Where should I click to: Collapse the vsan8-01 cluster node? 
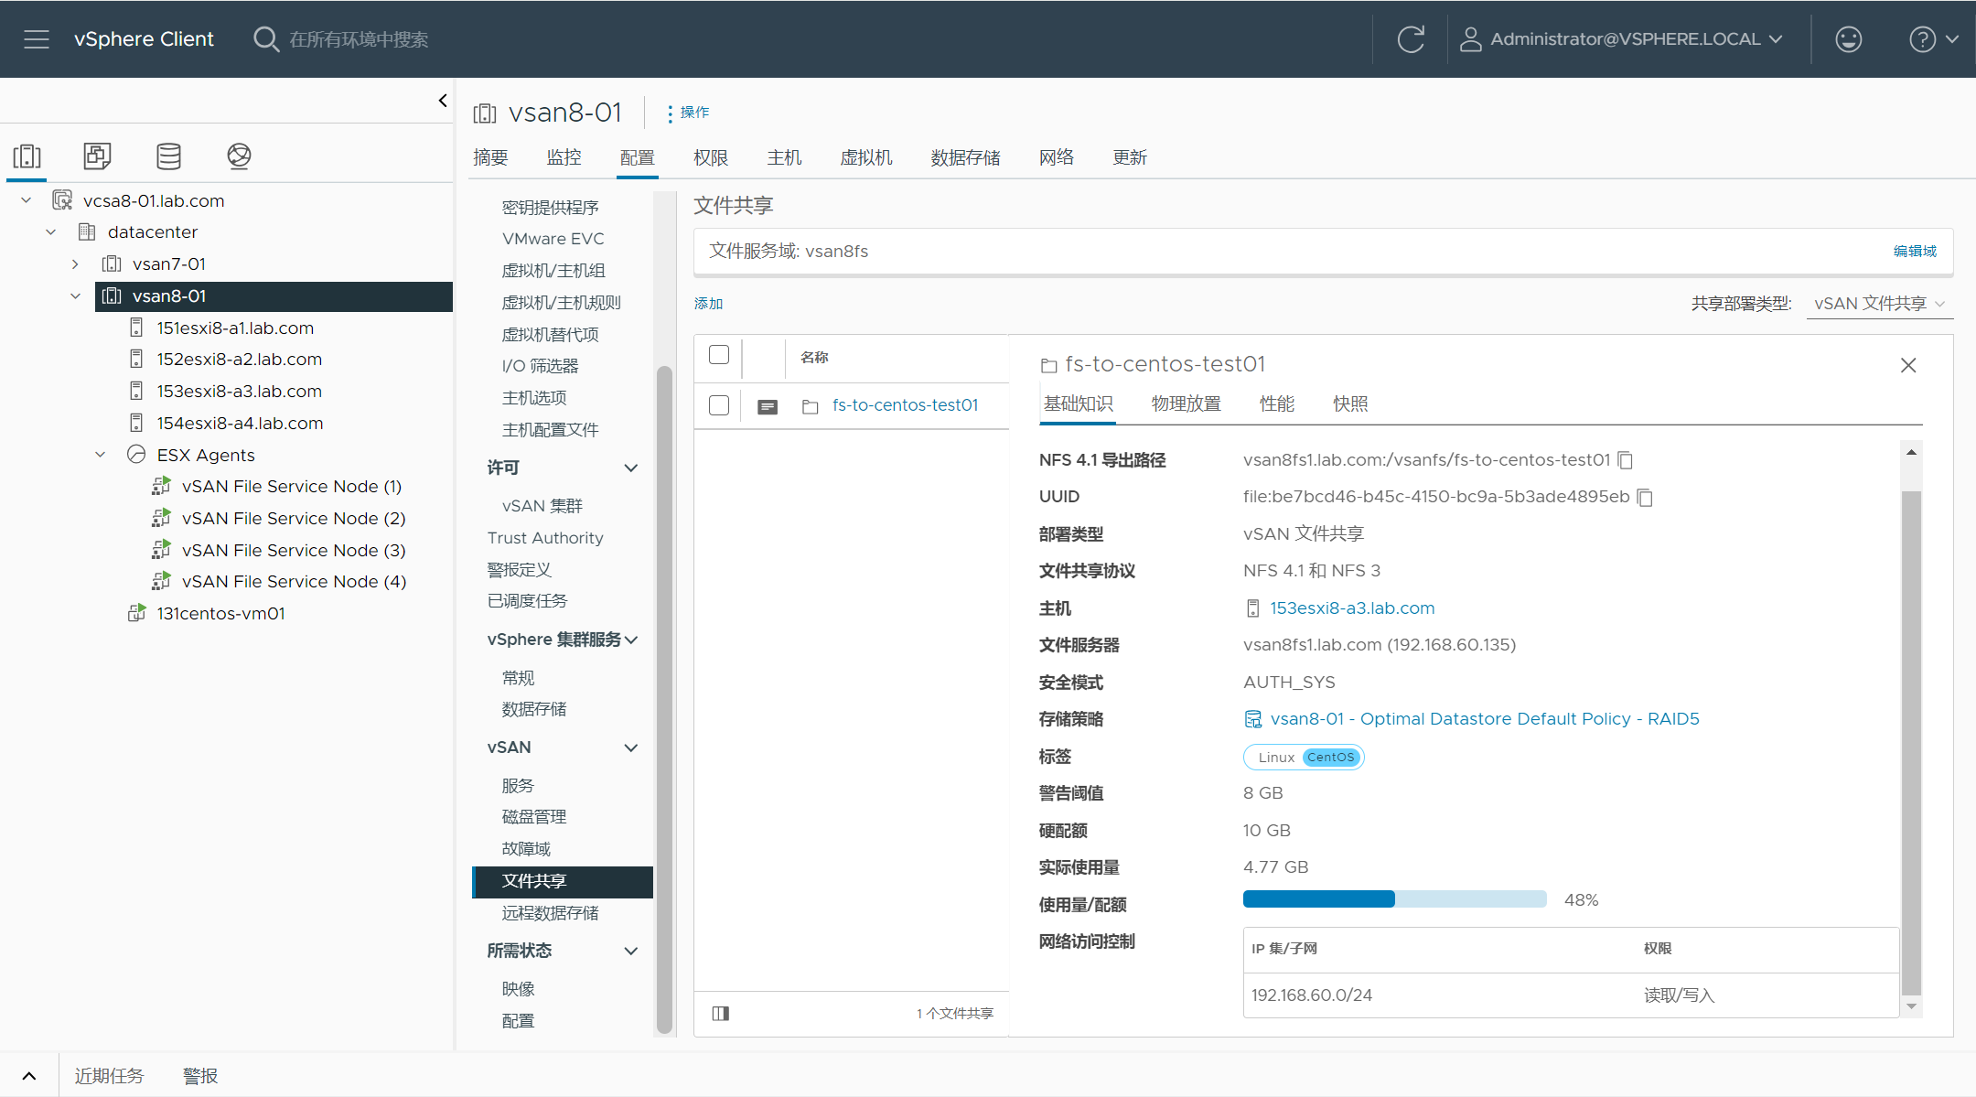[x=75, y=296]
